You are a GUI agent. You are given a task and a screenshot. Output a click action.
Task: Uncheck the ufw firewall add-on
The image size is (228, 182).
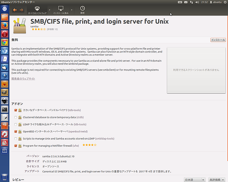pos(16,146)
